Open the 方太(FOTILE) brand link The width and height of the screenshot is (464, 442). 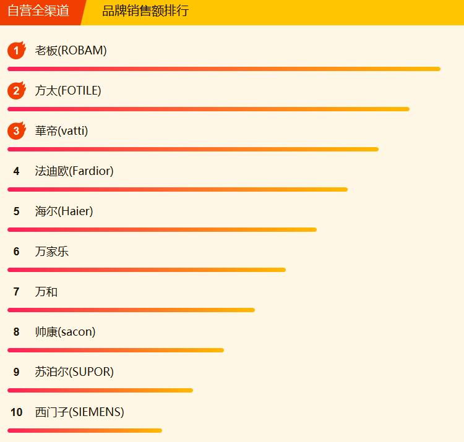[68, 91]
